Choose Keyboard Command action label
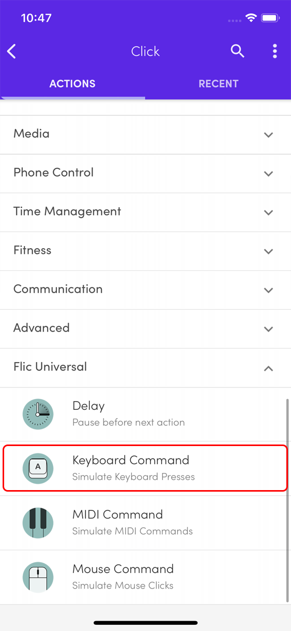Image resolution: width=291 pixels, height=631 pixels. (x=131, y=460)
